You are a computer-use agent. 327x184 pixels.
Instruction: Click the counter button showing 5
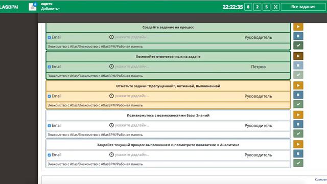pyautogui.click(x=266, y=7)
